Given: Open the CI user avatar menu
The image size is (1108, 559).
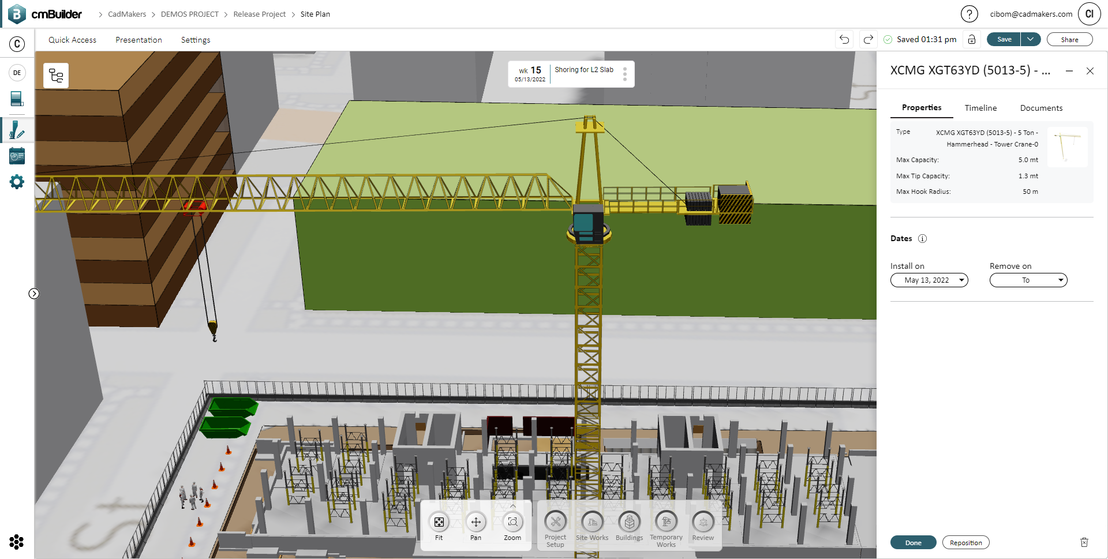Looking at the screenshot, I should pyautogui.click(x=1090, y=14).
